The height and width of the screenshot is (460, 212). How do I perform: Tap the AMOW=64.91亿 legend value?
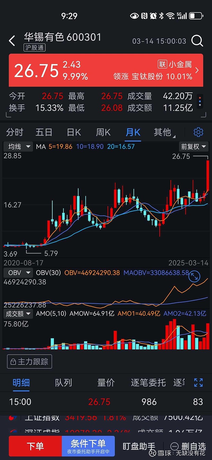[92, 314]
